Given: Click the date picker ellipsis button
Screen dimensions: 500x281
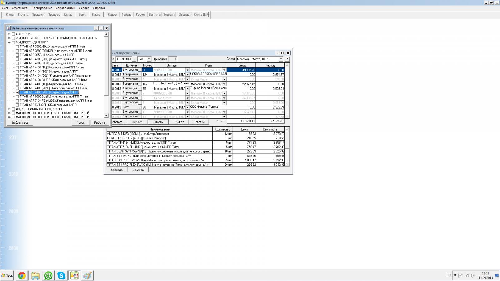Looking at the screenshot, I should click(x=134, y=59).
